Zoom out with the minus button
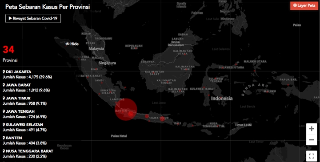320x162 pixels. pyautogui.click(x=312, y=140)
